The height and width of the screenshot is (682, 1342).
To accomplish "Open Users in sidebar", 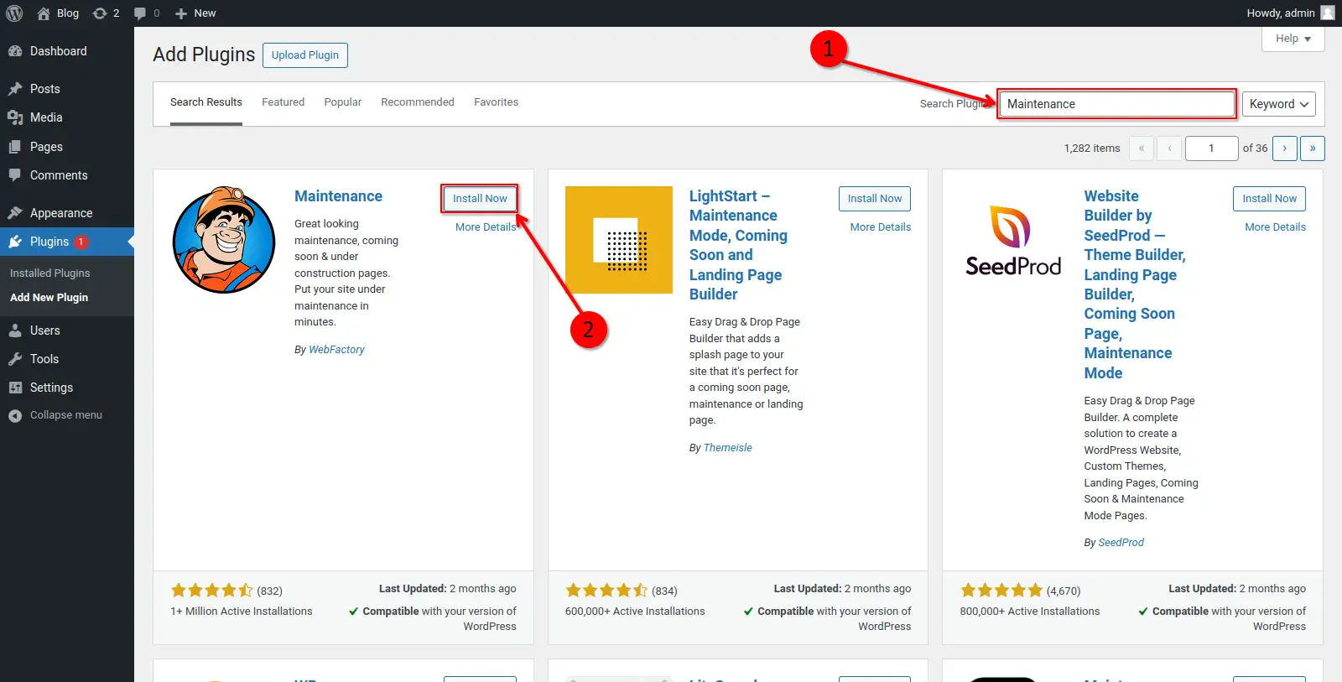I will (67, 331).
